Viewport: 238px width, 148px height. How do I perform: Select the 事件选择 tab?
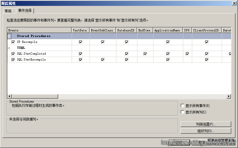[25, 11]
